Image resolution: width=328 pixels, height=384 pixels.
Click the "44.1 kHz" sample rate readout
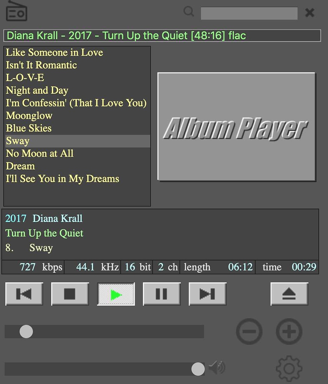98,267
